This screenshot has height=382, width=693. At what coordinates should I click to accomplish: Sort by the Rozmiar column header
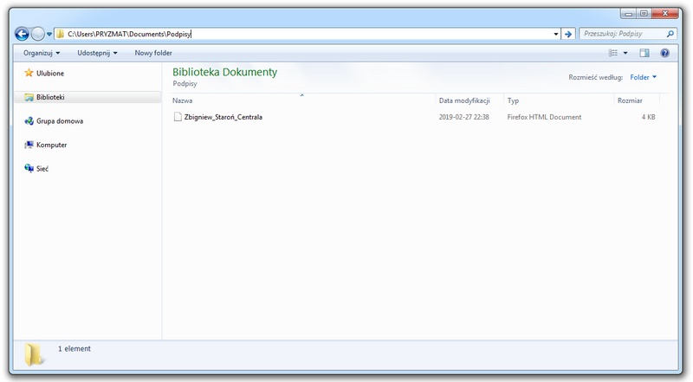pos(637,100)
